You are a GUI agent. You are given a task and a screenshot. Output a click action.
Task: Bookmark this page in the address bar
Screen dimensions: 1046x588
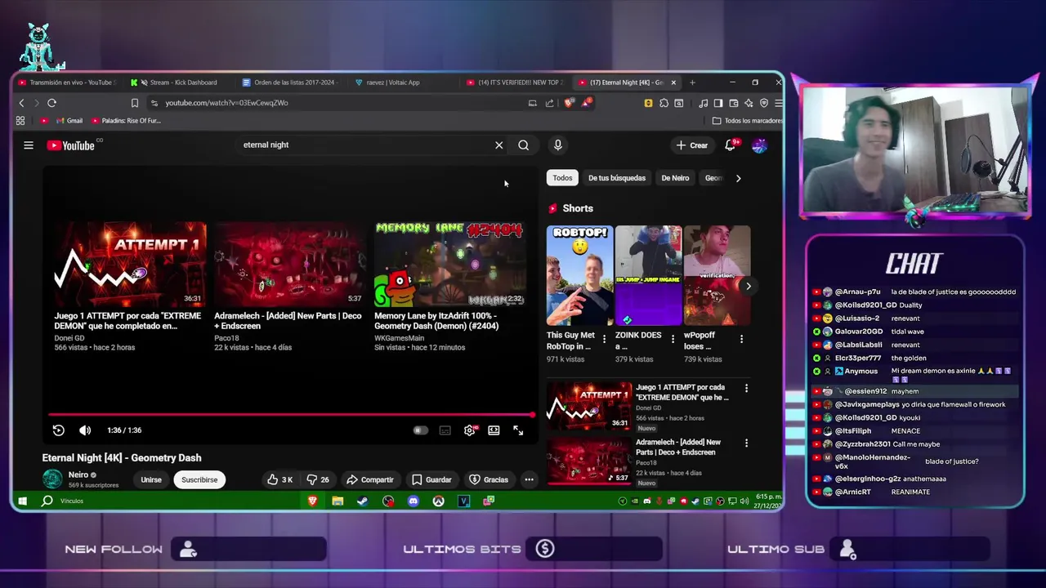[x=135, y=103]
